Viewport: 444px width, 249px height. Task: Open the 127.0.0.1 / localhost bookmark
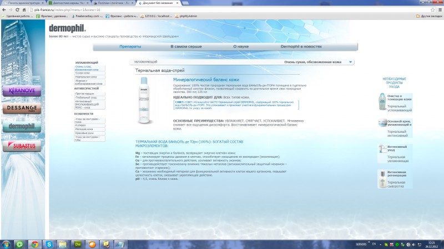(157, 17)
